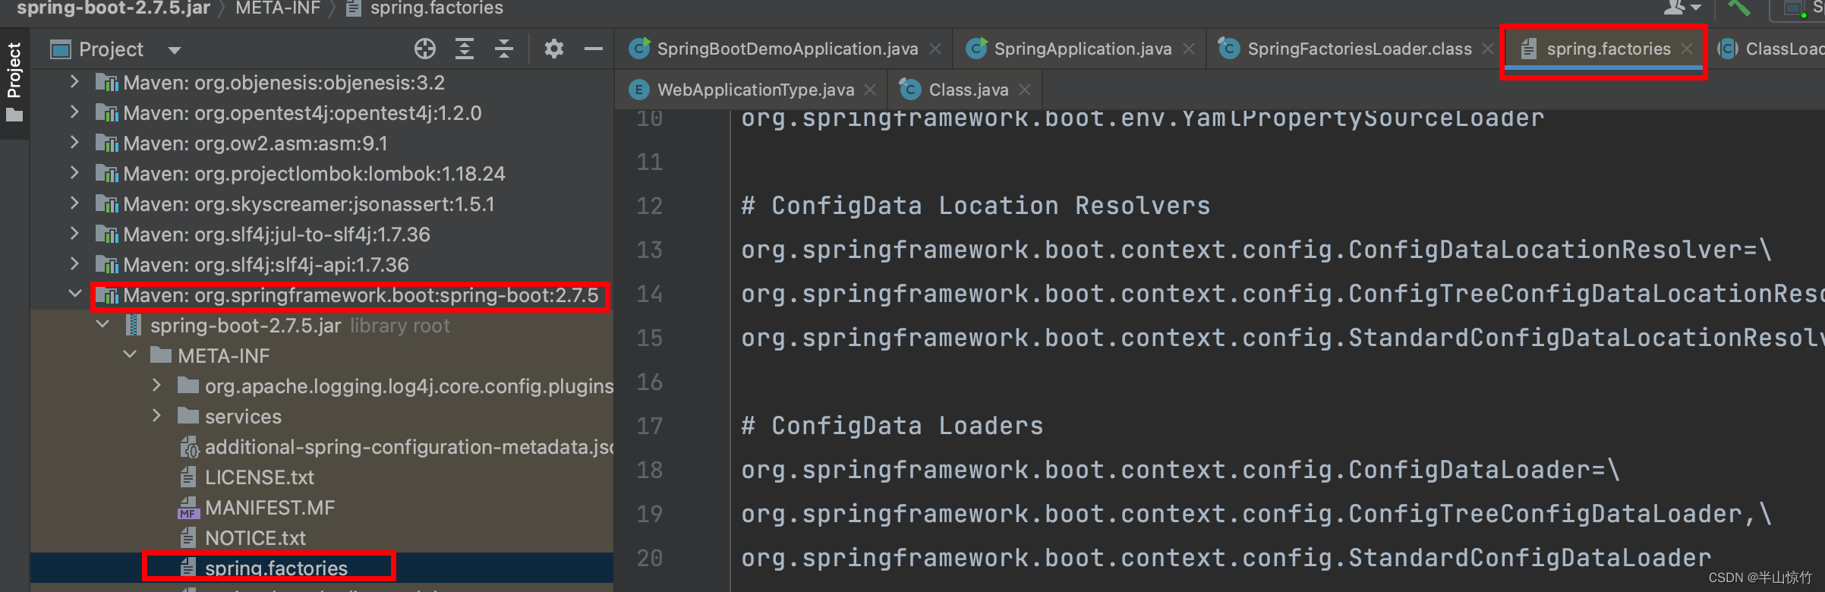Select the spring.factories editor tab
The width and height of the screenshot is (1825, 592).
point(1609,49)
